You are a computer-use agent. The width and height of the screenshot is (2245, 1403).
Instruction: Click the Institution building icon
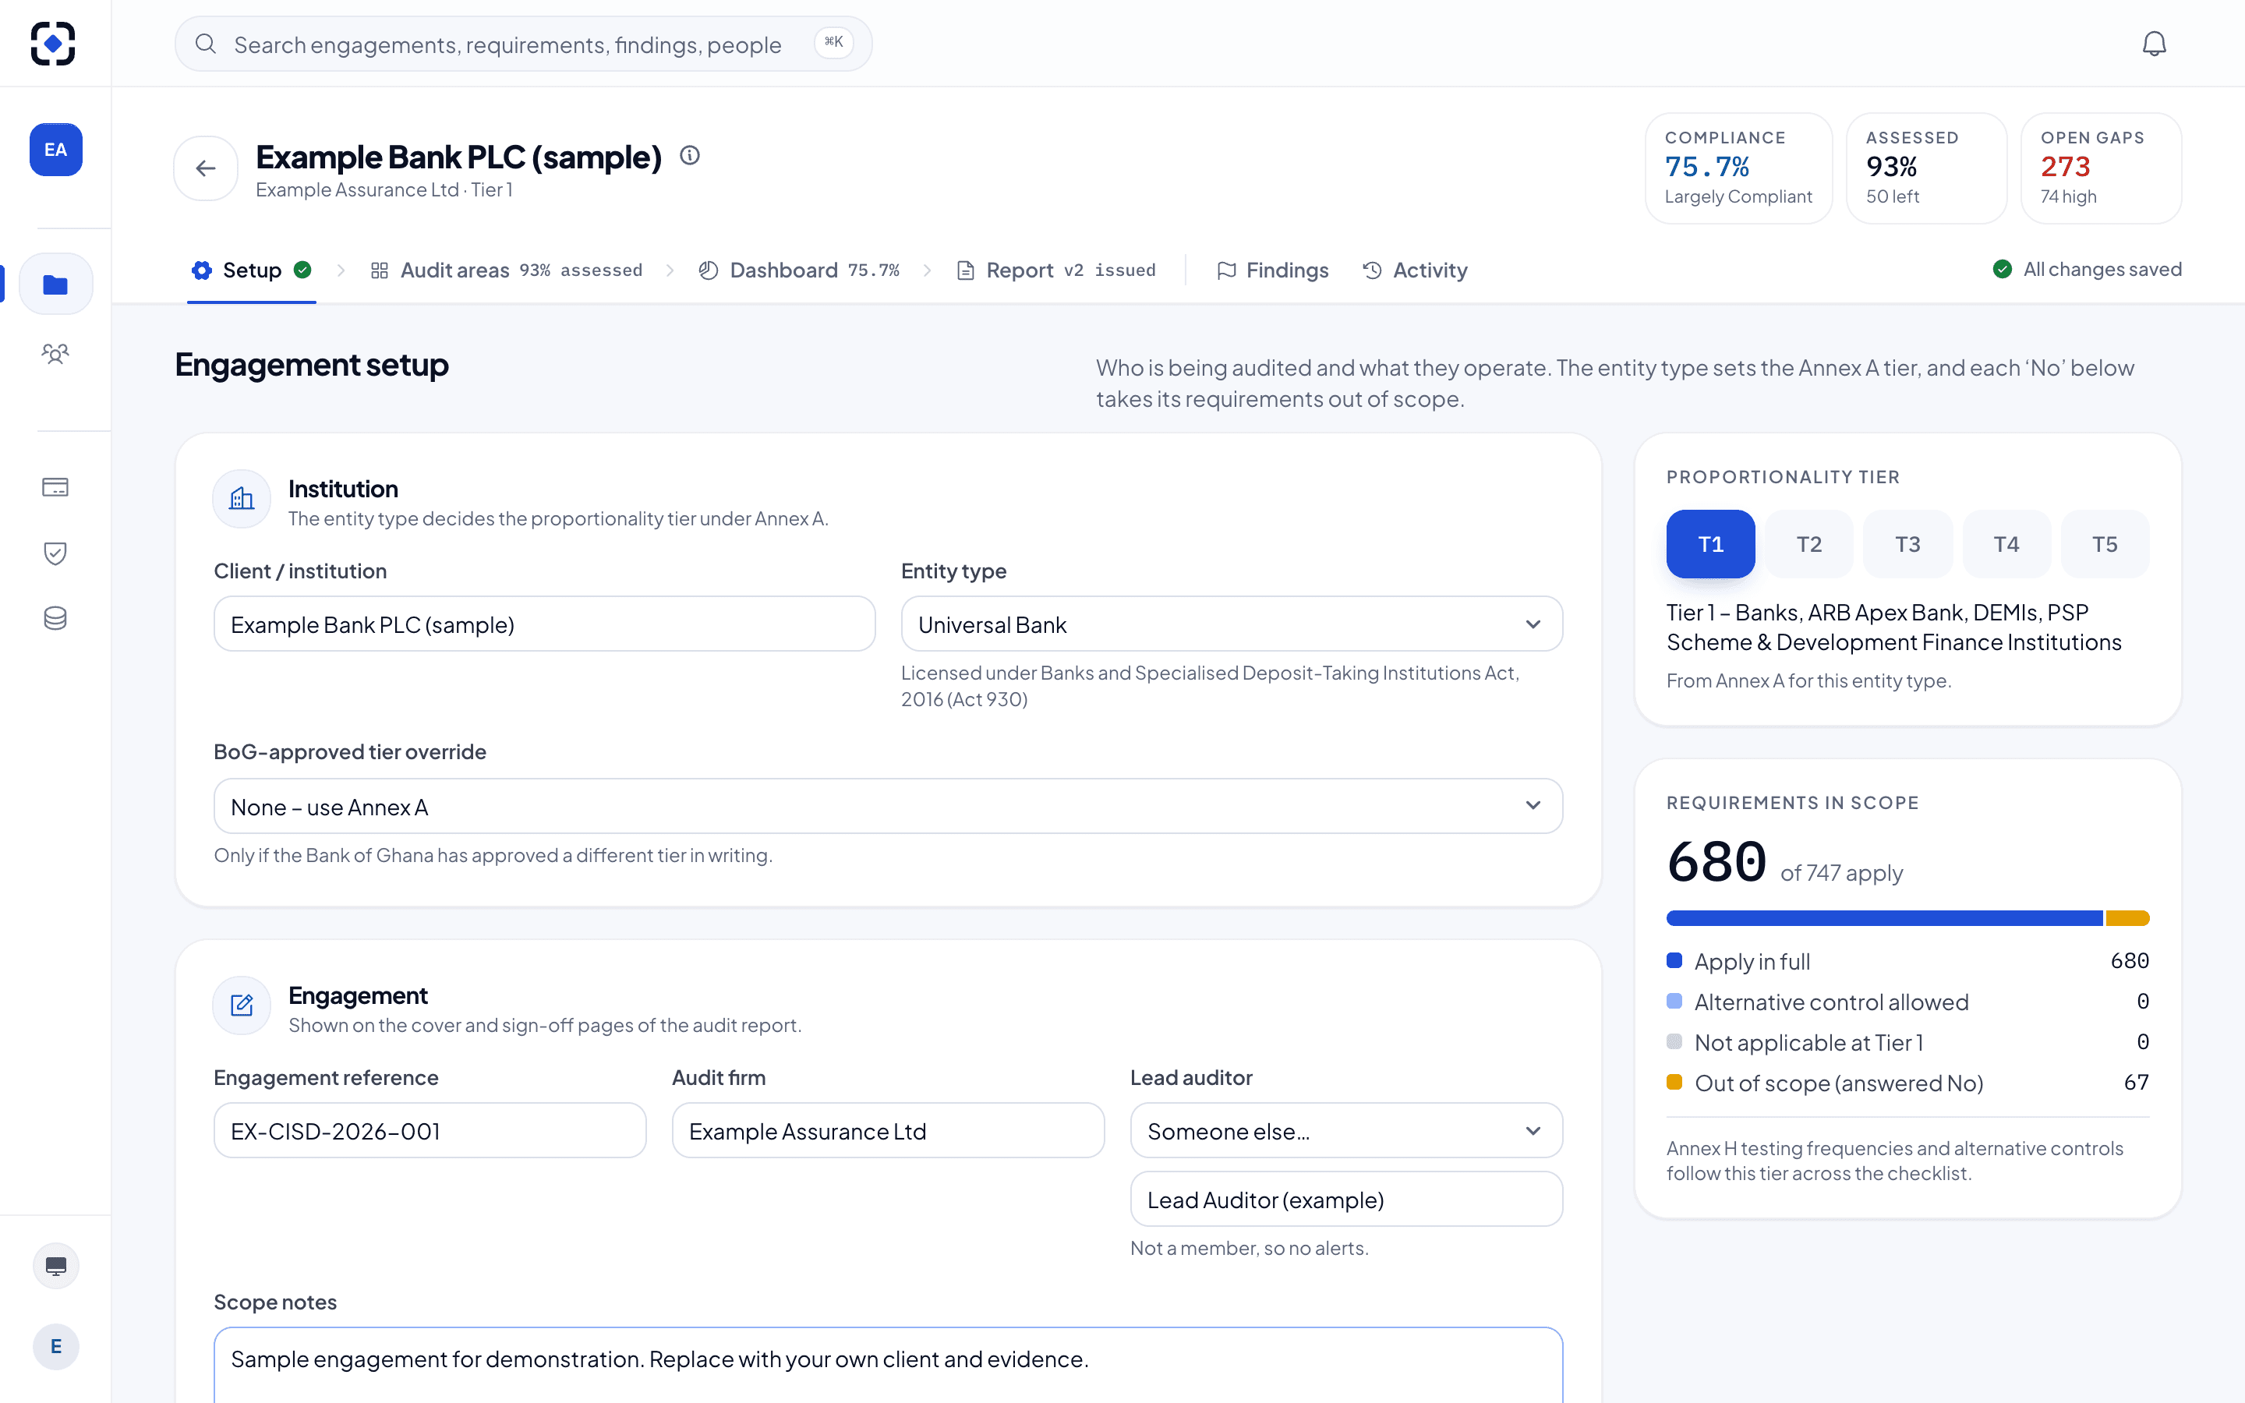coord(242,499)
